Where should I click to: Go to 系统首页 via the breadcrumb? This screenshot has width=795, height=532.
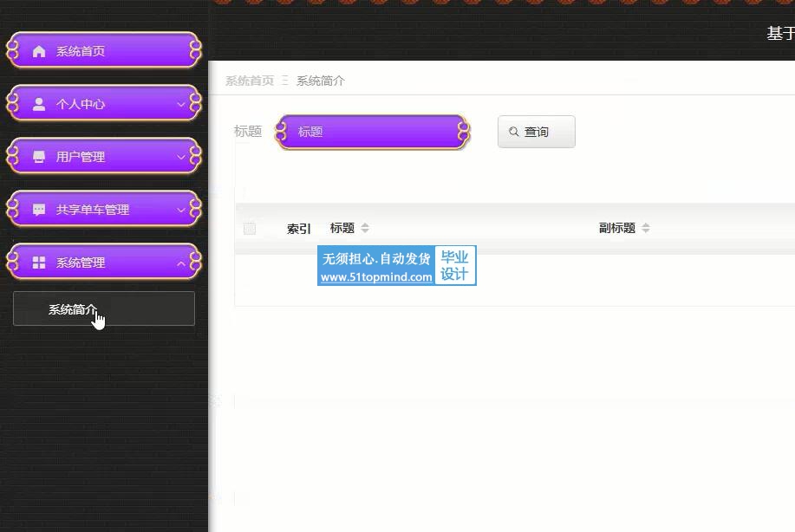pos(250,81)
